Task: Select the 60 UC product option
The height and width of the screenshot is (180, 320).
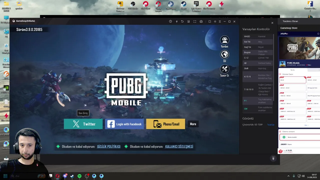Action: (293, 80)
